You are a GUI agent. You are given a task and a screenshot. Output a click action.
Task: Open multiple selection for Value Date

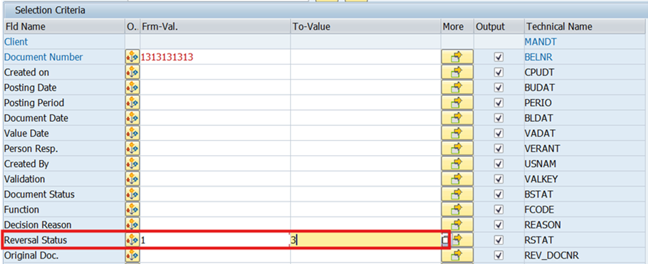(x=457, y=133)
